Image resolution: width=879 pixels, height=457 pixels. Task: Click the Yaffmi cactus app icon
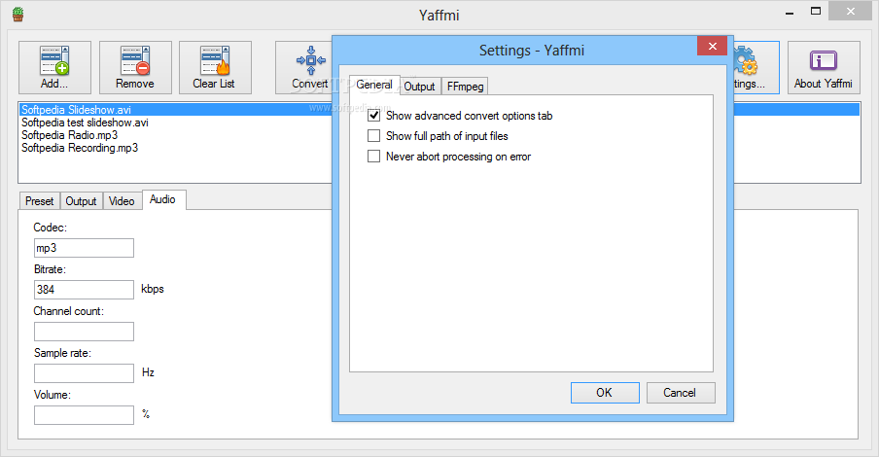(18, 15)
